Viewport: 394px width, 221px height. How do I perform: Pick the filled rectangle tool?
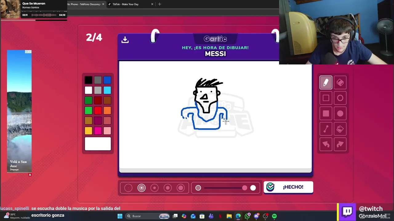(326, 114)
